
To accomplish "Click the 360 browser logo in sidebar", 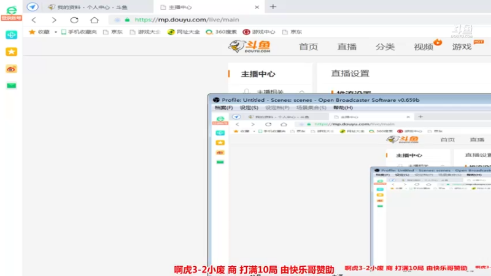I will [x=11, y=10].
